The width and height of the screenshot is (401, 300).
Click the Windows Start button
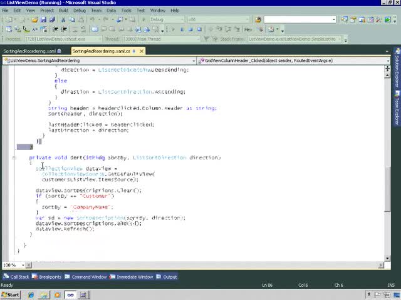click(11, 294)
